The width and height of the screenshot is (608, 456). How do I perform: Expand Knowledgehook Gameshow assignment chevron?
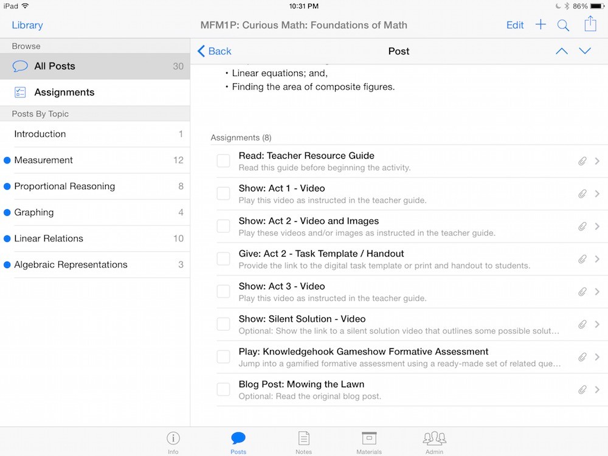point(597,357)
